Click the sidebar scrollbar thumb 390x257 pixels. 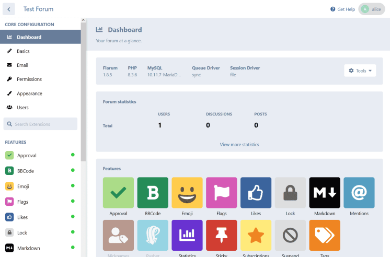click(83, 92)
